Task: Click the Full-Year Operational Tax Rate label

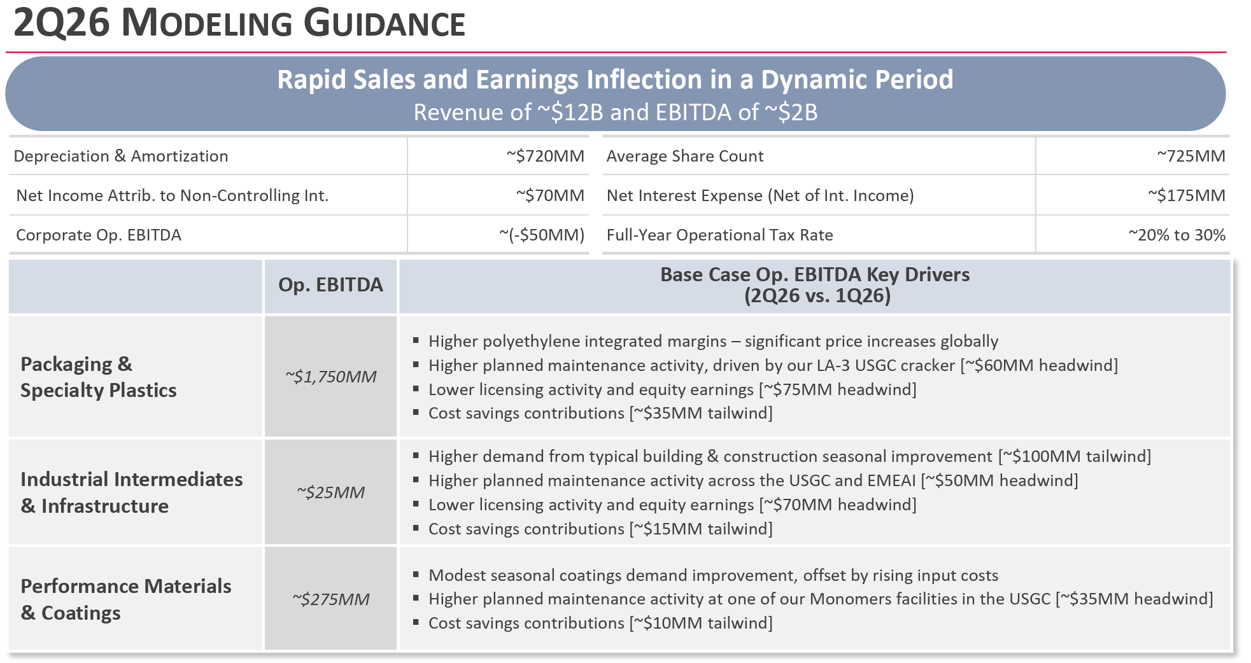Action: coord(719,235)
